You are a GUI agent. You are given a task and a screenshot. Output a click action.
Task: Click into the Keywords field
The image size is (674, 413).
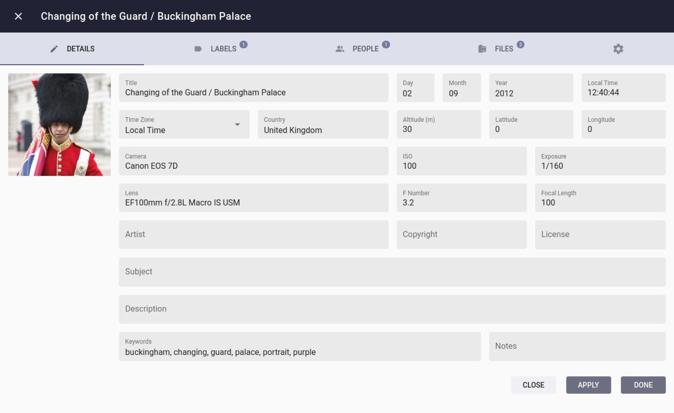pos(300,347)
